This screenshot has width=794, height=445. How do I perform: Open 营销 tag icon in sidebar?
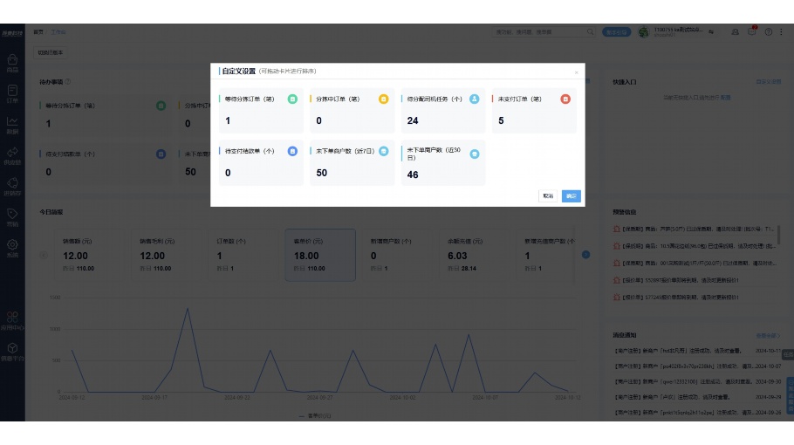[x=13, y=217]
